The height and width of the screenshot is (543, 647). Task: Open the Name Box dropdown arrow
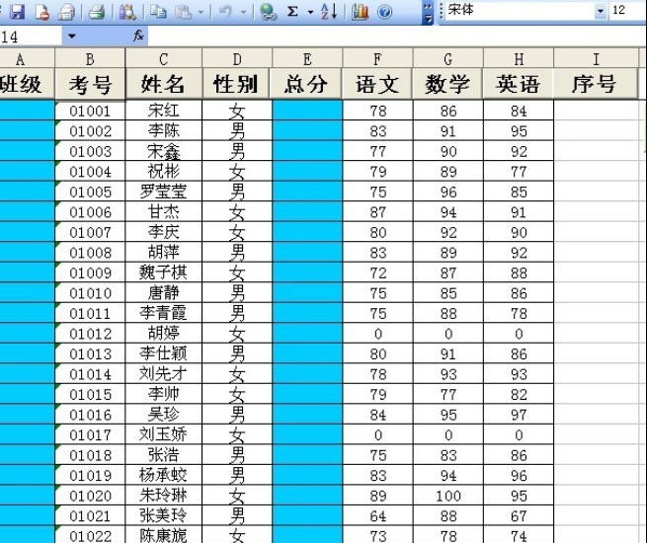(72, 37)
